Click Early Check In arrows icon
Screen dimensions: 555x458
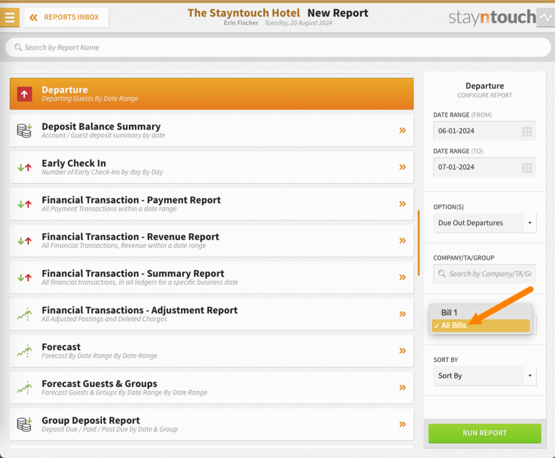point(24,168)
